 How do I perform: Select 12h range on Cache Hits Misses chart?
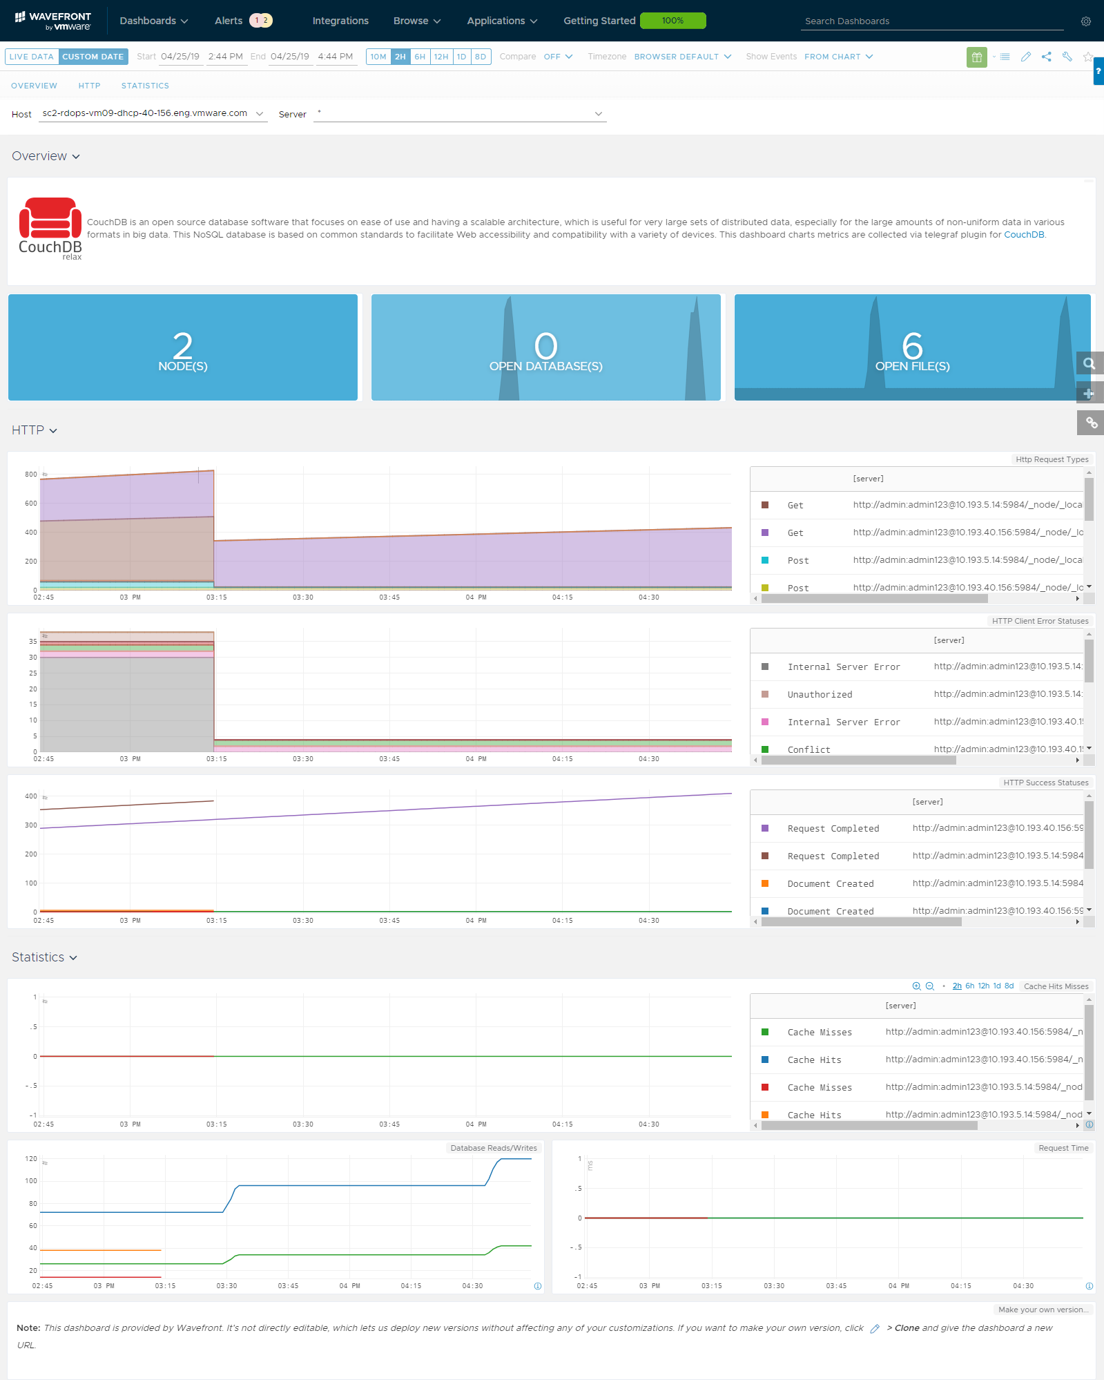coord(984,986)
